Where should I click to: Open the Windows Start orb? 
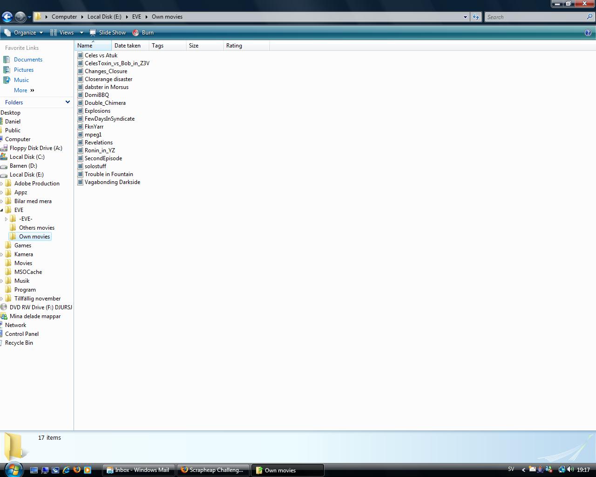tap(13, 470)
